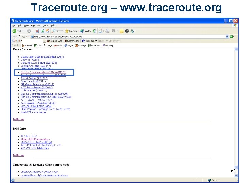Click the Back arrow button
The height and width of the screenshot is (183, 245).
(17, 31)
